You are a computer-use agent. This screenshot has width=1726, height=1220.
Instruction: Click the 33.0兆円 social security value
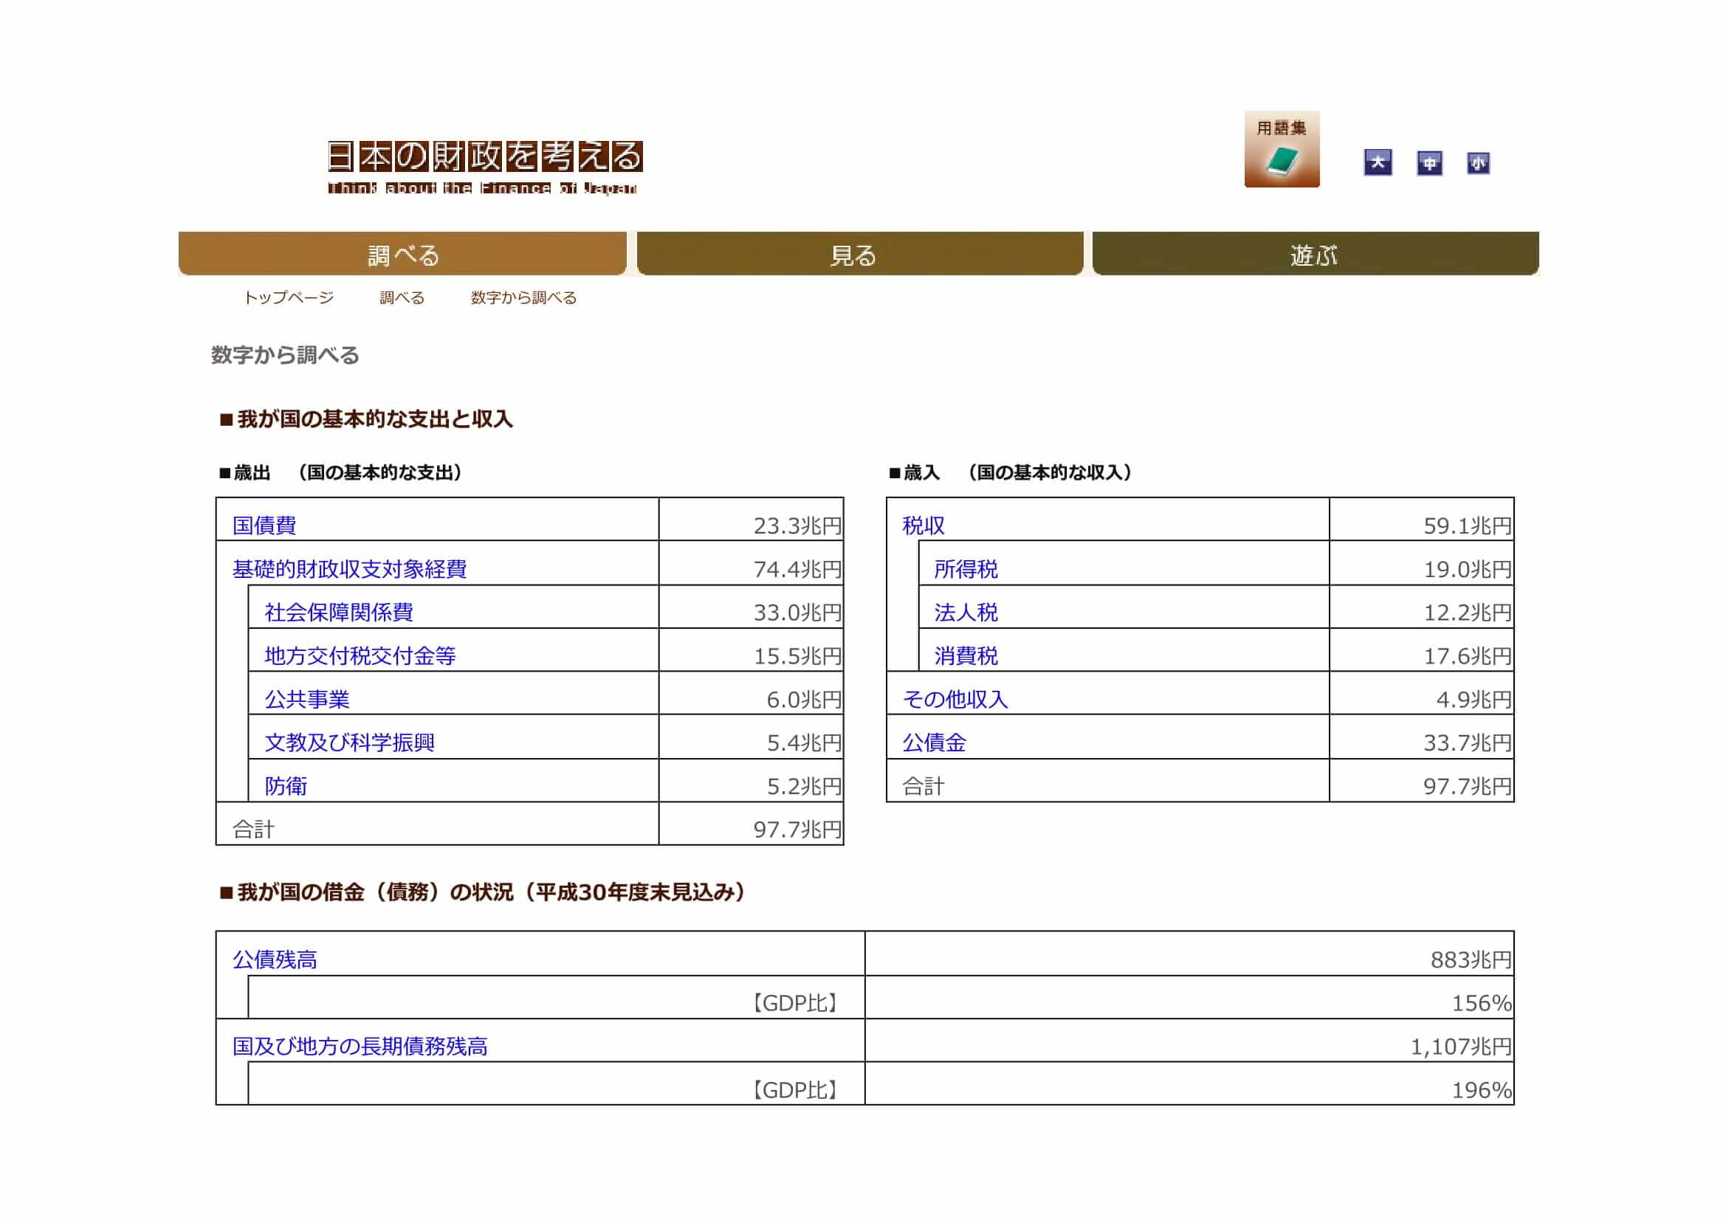pyautogui.click(x=797, y=613)
